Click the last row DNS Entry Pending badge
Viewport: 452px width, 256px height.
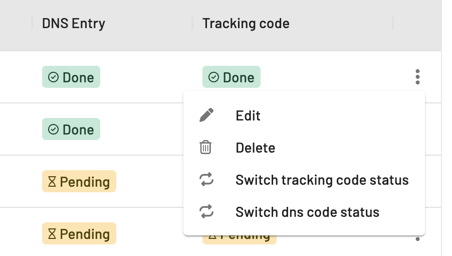point(79,233)
